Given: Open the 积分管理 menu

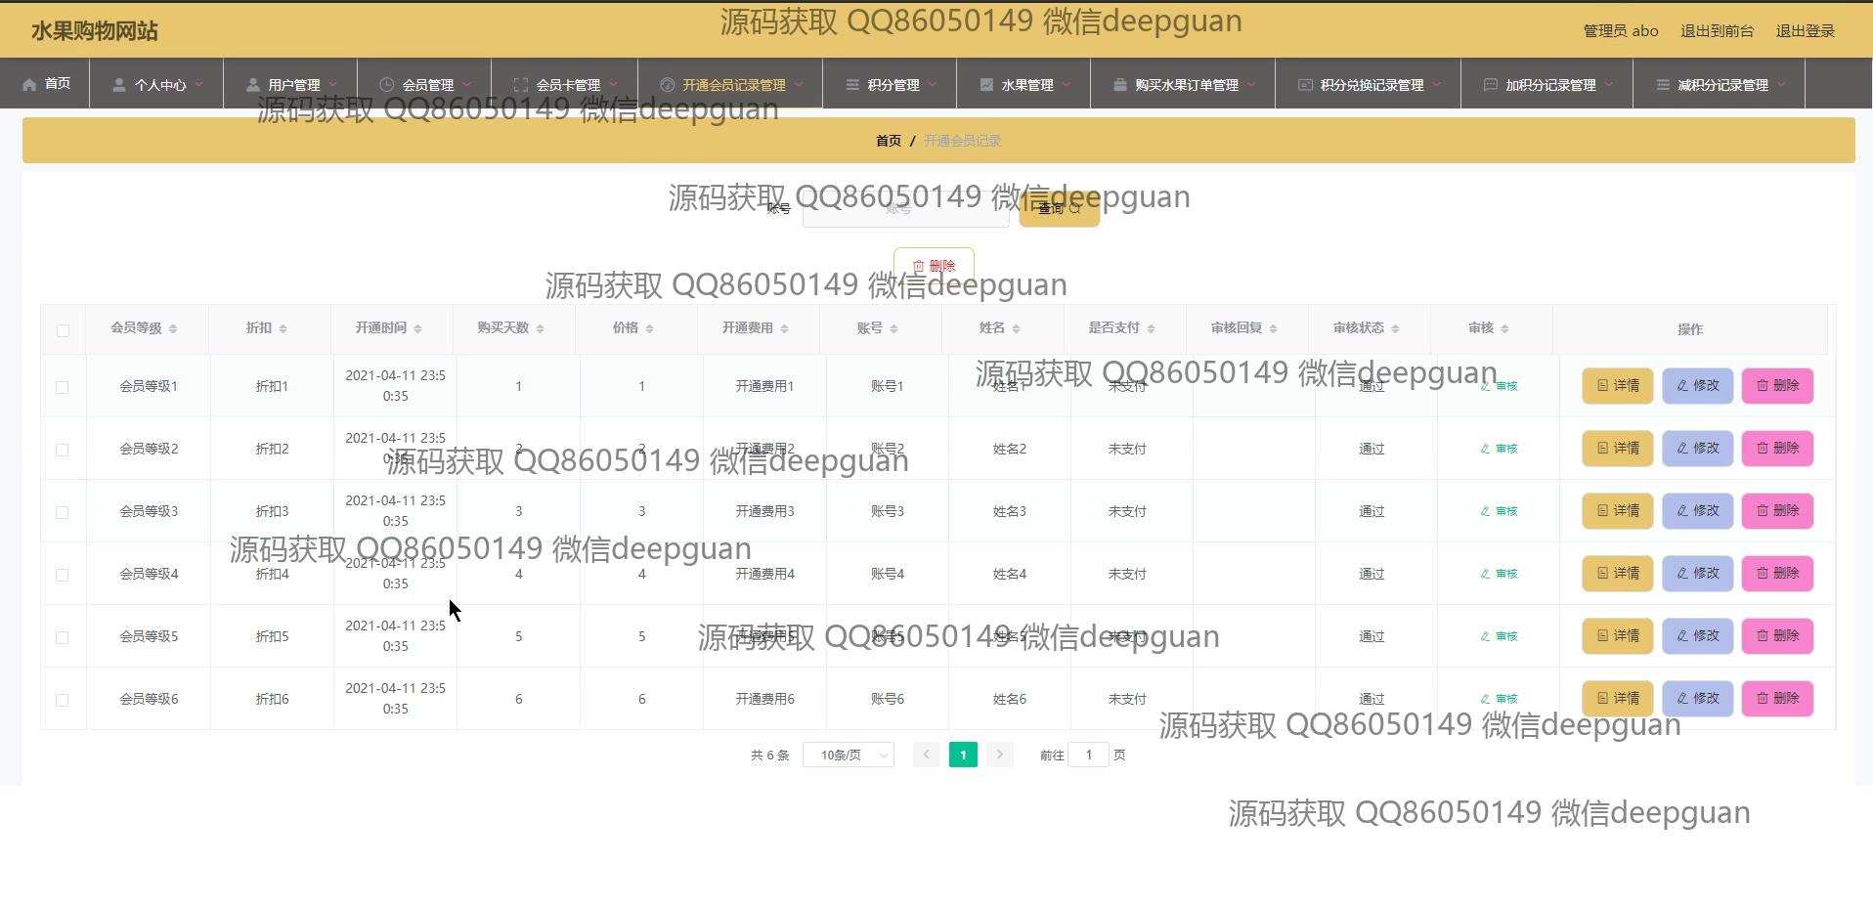Looking at the screenshot, I should tap(891, 85).
